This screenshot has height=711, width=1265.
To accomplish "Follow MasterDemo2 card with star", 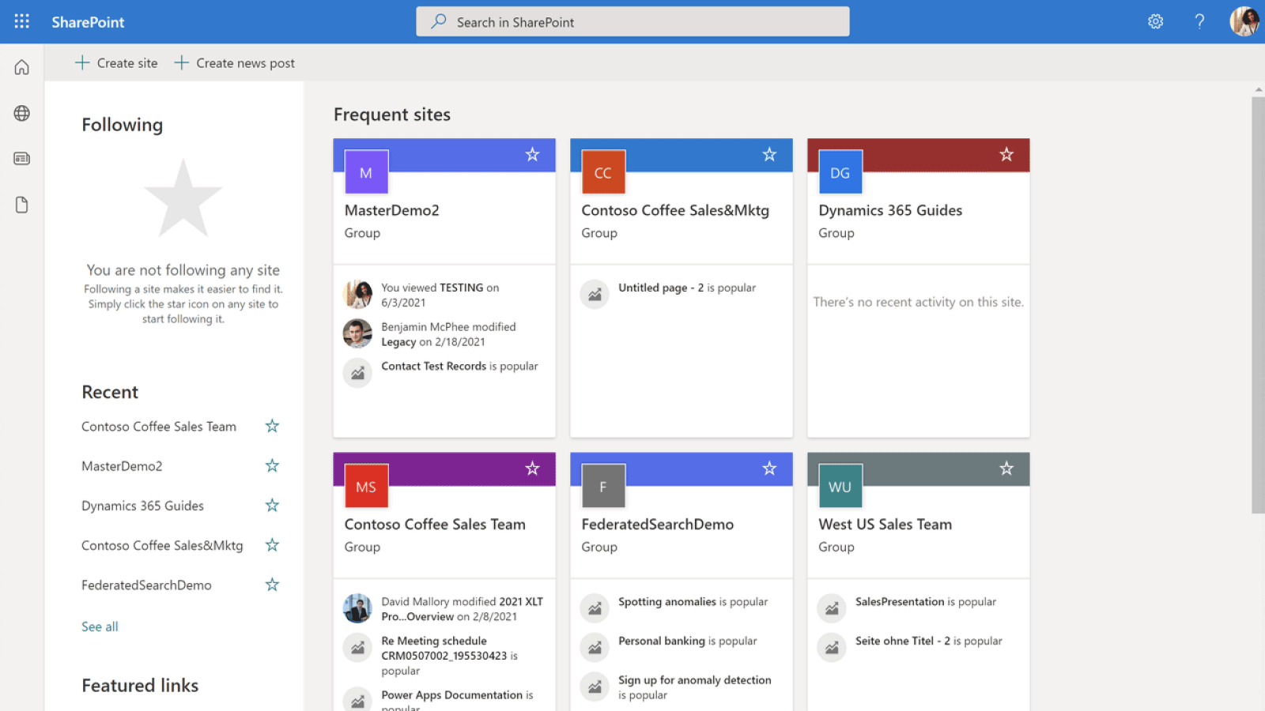I will 532,155.
